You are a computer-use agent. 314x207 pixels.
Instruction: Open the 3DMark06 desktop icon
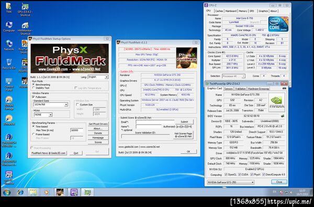(9, 120)
